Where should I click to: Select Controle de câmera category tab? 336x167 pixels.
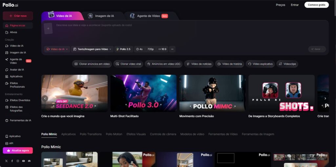click(163, 134)
